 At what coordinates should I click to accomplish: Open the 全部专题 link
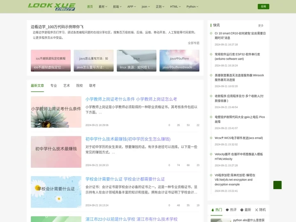coord(194,43)
